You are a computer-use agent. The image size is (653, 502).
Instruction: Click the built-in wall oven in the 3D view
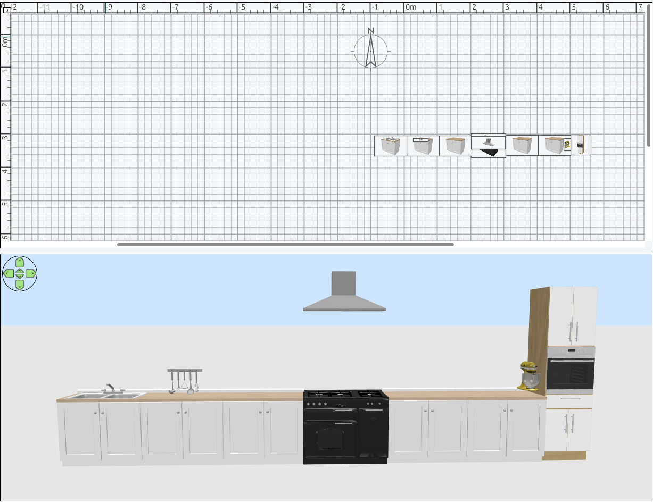click(571, 370)
